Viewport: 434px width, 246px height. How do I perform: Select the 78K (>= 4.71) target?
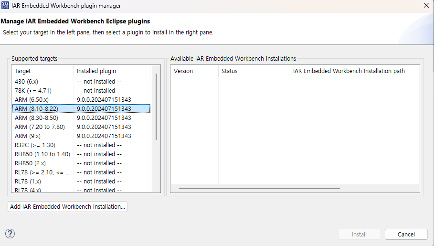pyautogui.click(x=81, y=91)
